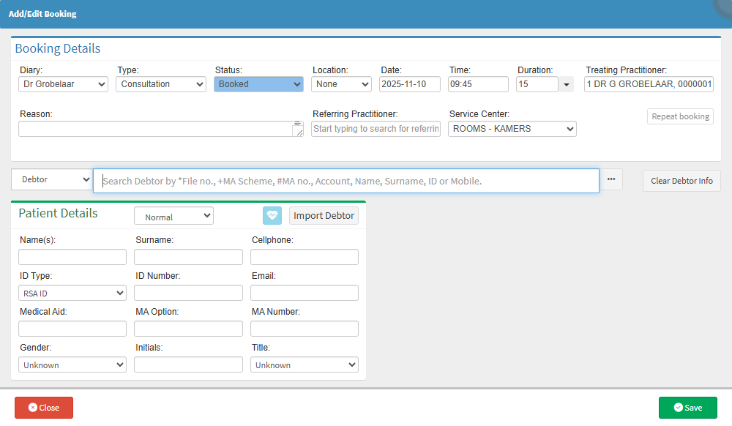Image resolution: width=732 pixels, height=426 pixels.
Task: Change the Booked status dropdown
Action: point(258,84)
